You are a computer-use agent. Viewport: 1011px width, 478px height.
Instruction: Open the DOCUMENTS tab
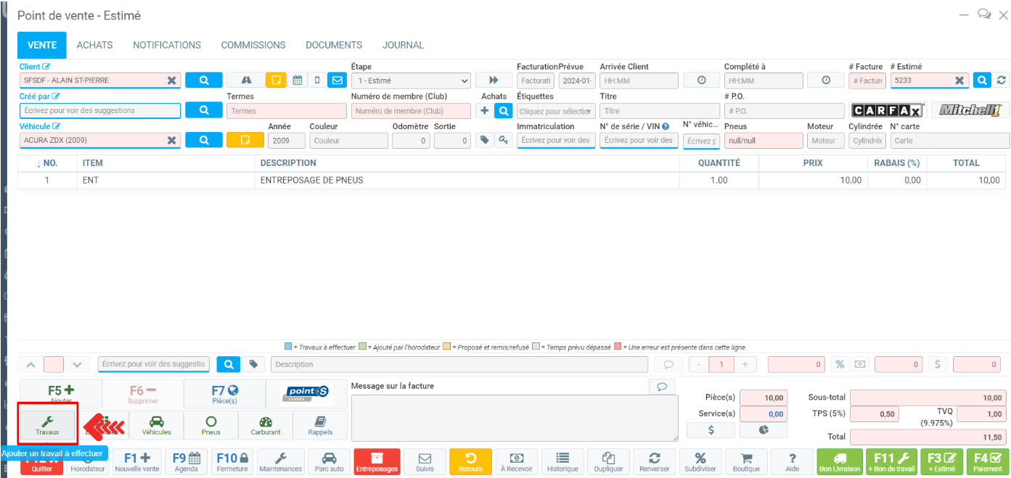(333, 45)
